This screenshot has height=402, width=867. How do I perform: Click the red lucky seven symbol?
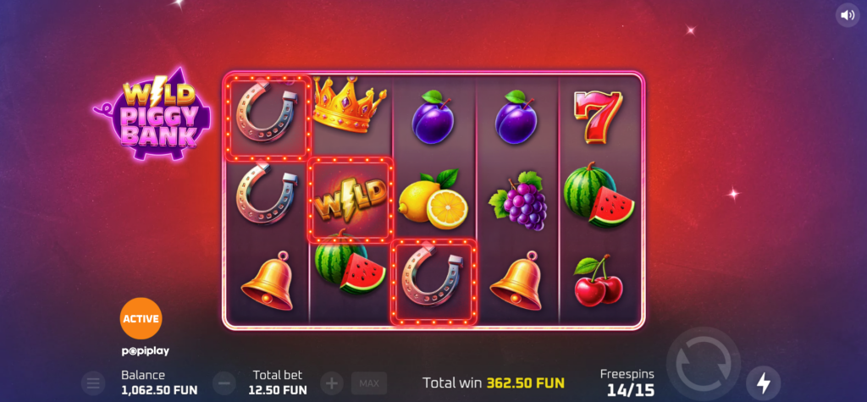(x=599, y=117)
